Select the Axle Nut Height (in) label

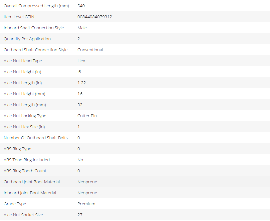point(22,72)
